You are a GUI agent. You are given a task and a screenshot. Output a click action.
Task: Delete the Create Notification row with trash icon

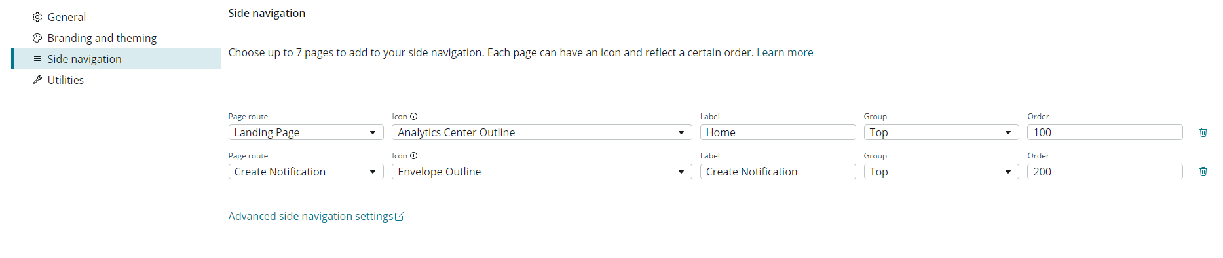click(1203, 172)
